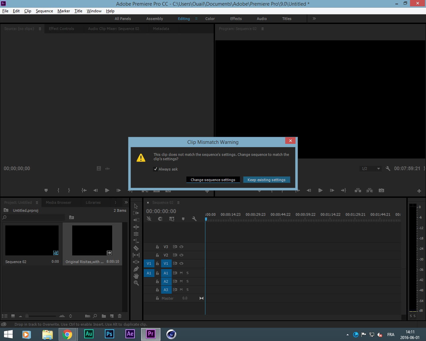
Task: Open Photoshop from the taskbar
Action: (109, 334)
